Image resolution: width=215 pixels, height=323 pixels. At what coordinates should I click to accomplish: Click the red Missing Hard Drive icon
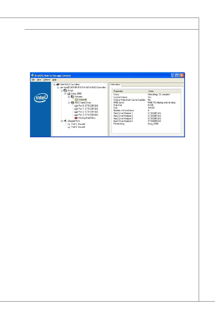(x=76, y=118)
